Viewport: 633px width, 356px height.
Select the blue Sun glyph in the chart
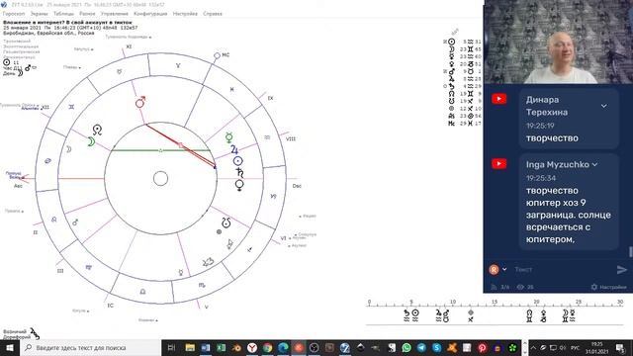point(237,161)
